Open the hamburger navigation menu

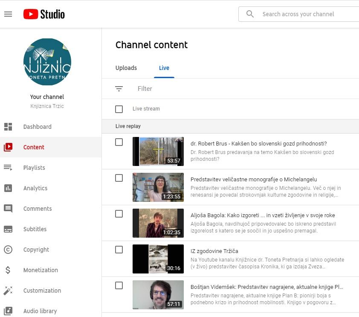(8, 14)
